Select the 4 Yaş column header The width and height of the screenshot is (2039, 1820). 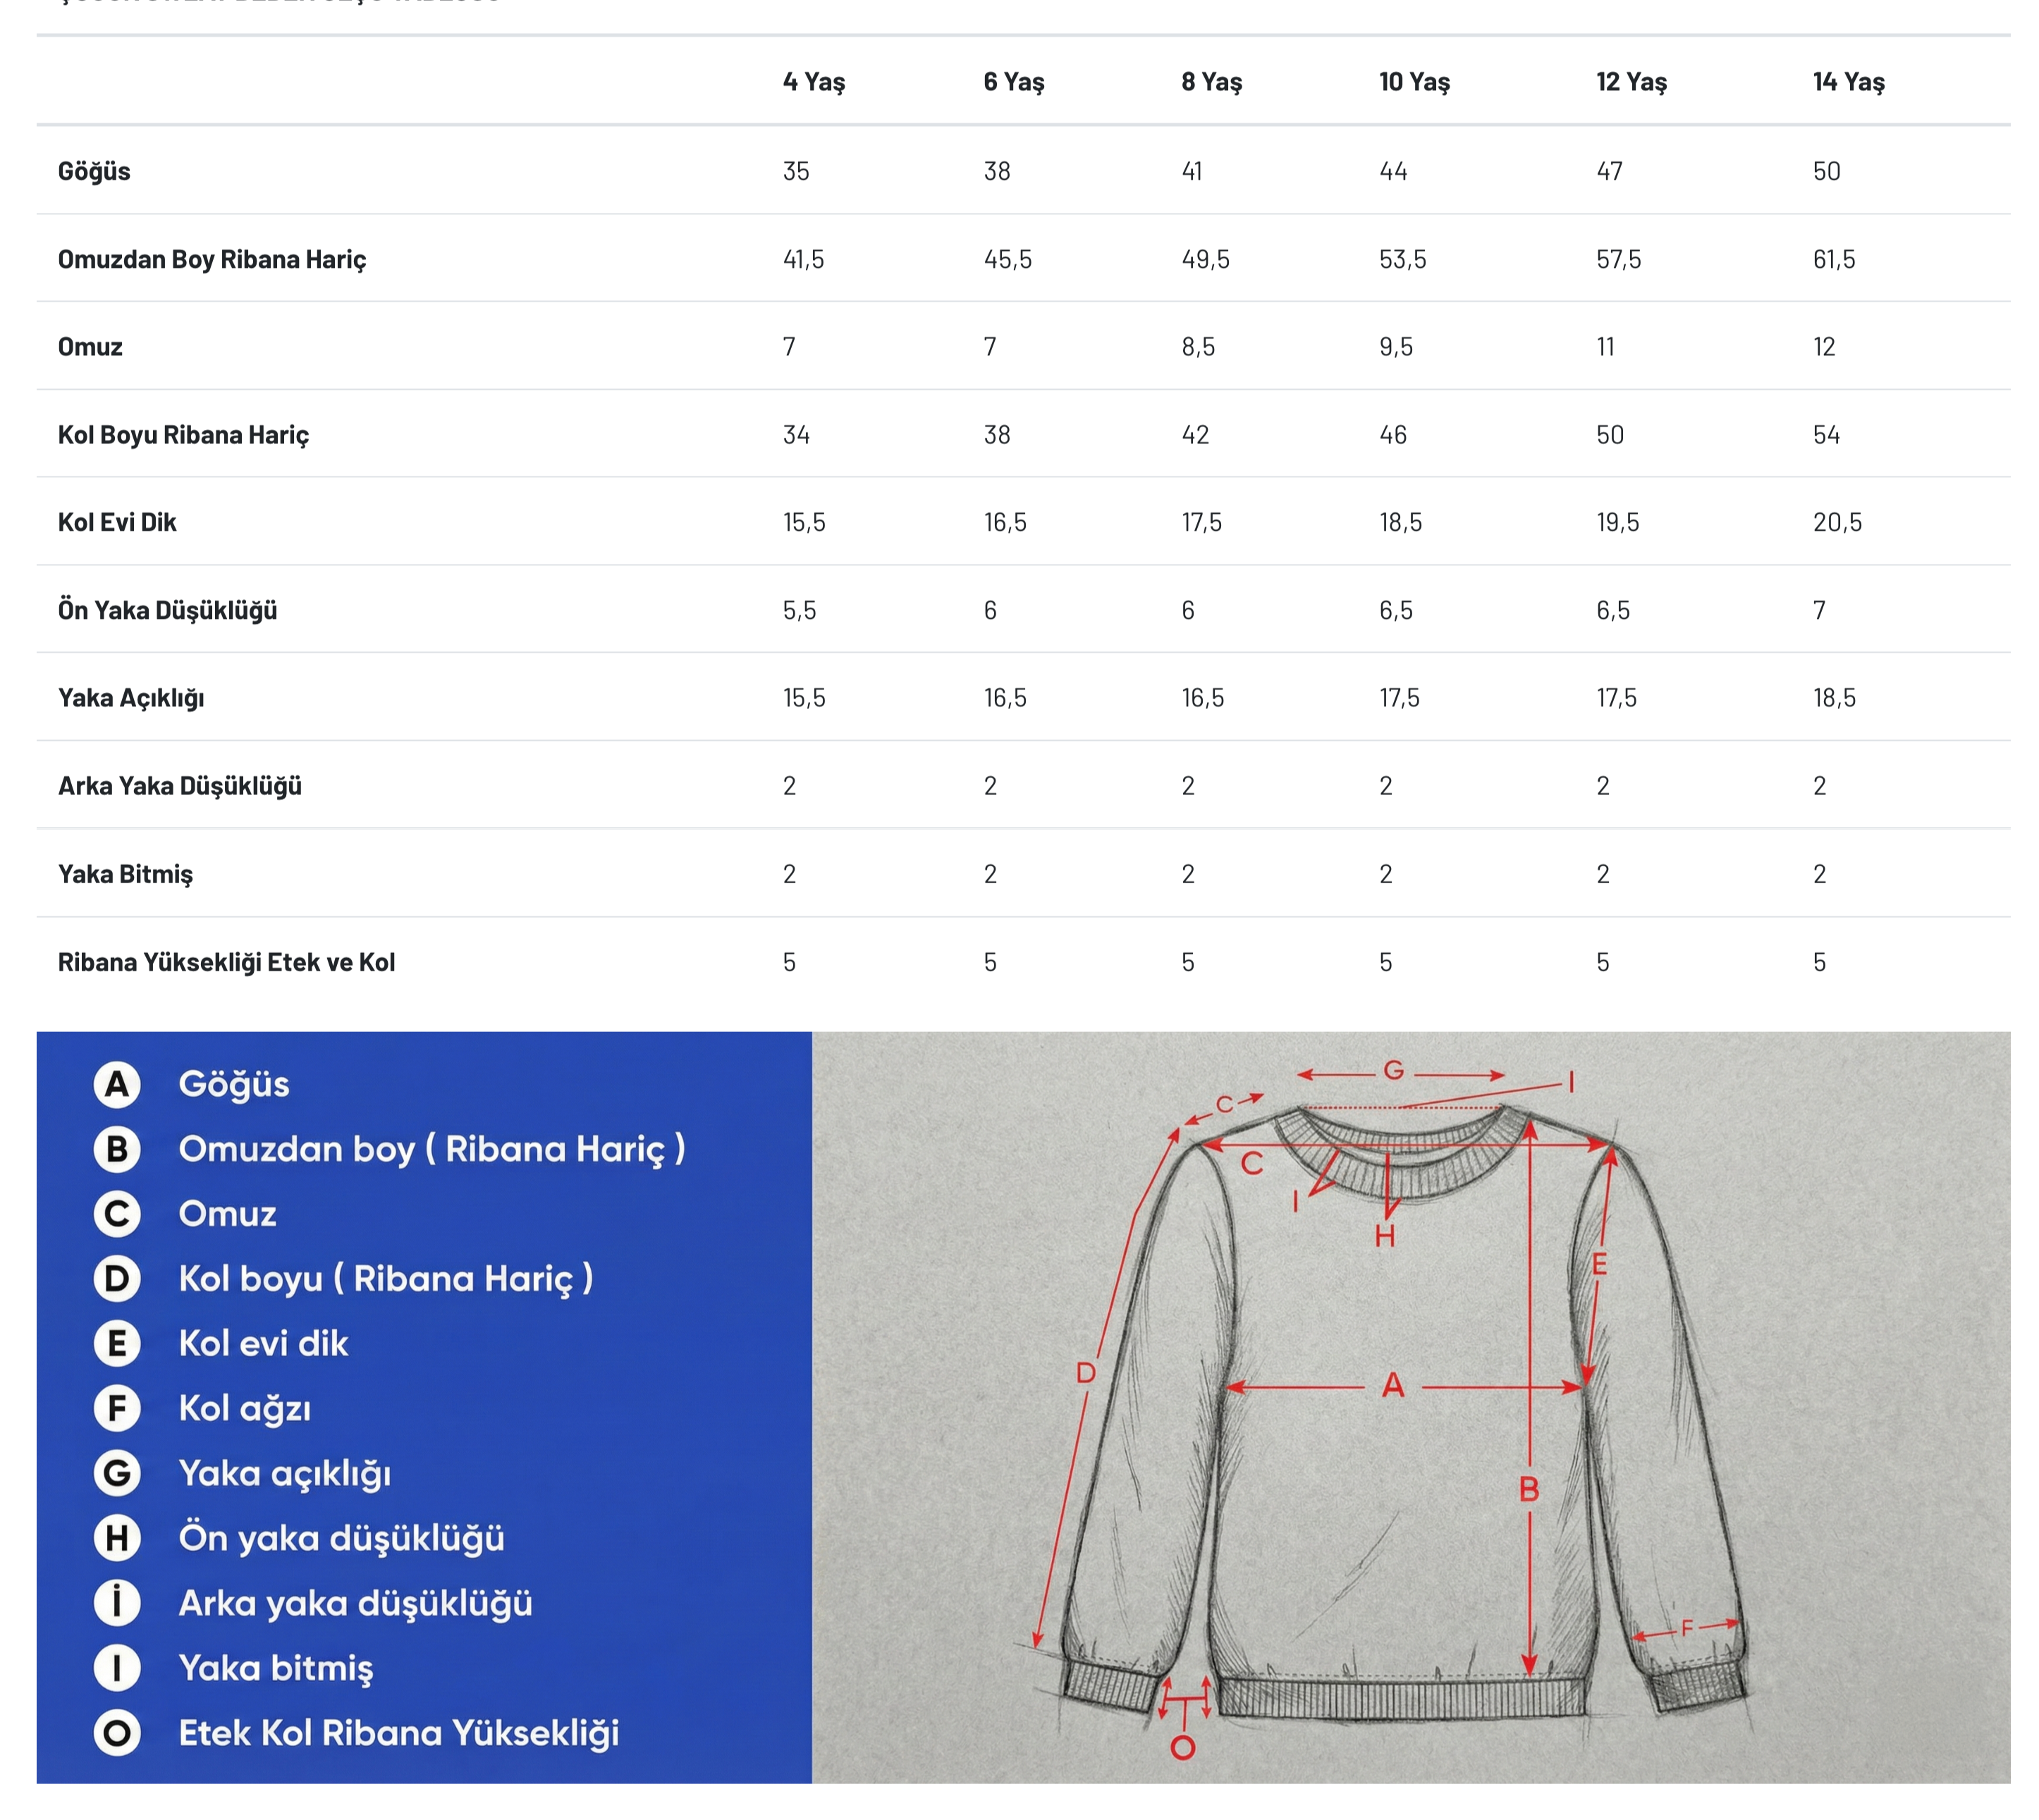pos(813,82)
